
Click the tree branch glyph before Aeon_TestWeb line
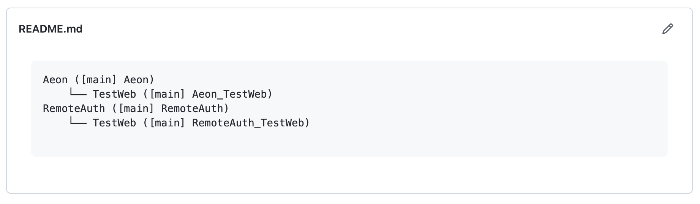click(78, 93)
